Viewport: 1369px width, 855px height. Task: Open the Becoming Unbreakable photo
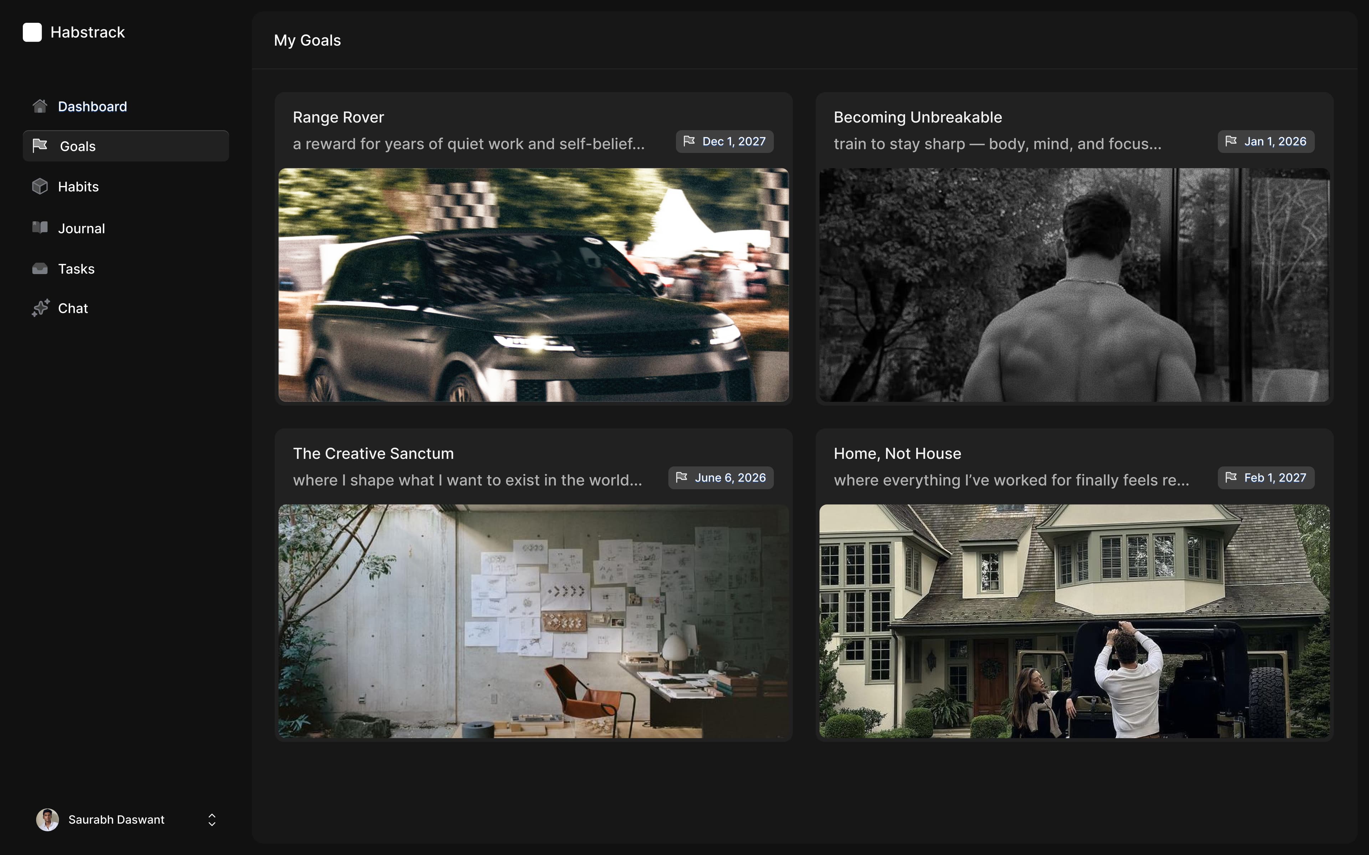pos(1074,284)
